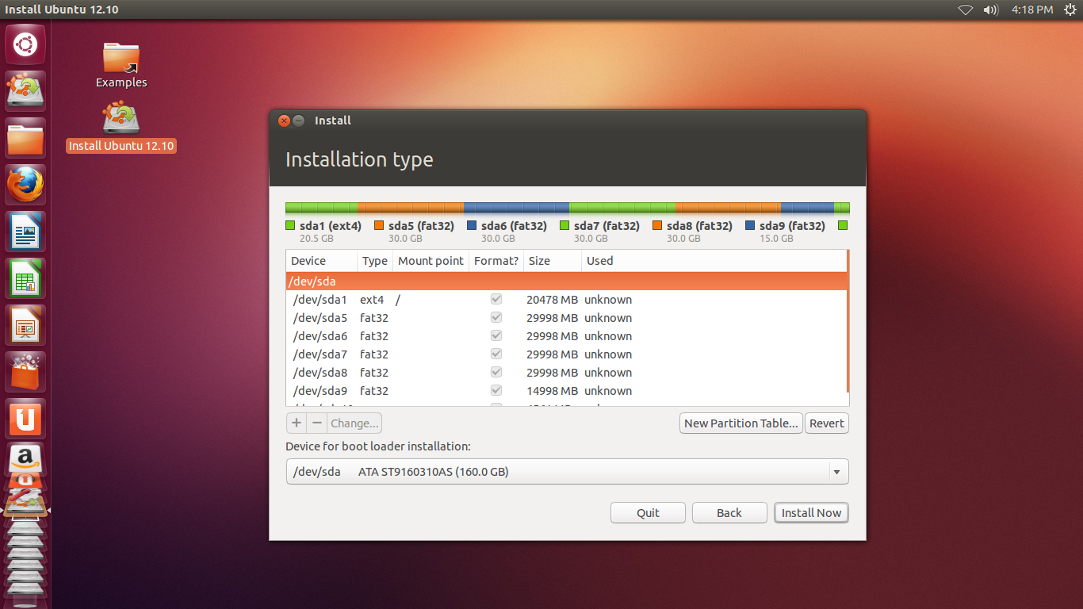Click the ext4 type cell

372,300
